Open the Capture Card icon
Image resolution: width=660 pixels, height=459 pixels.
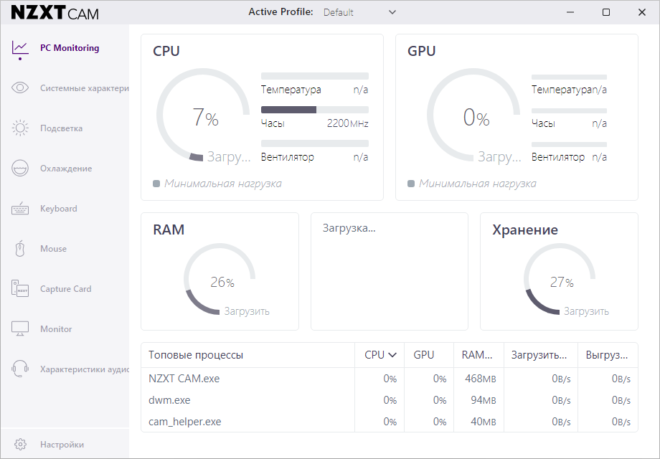click(20, 289)
